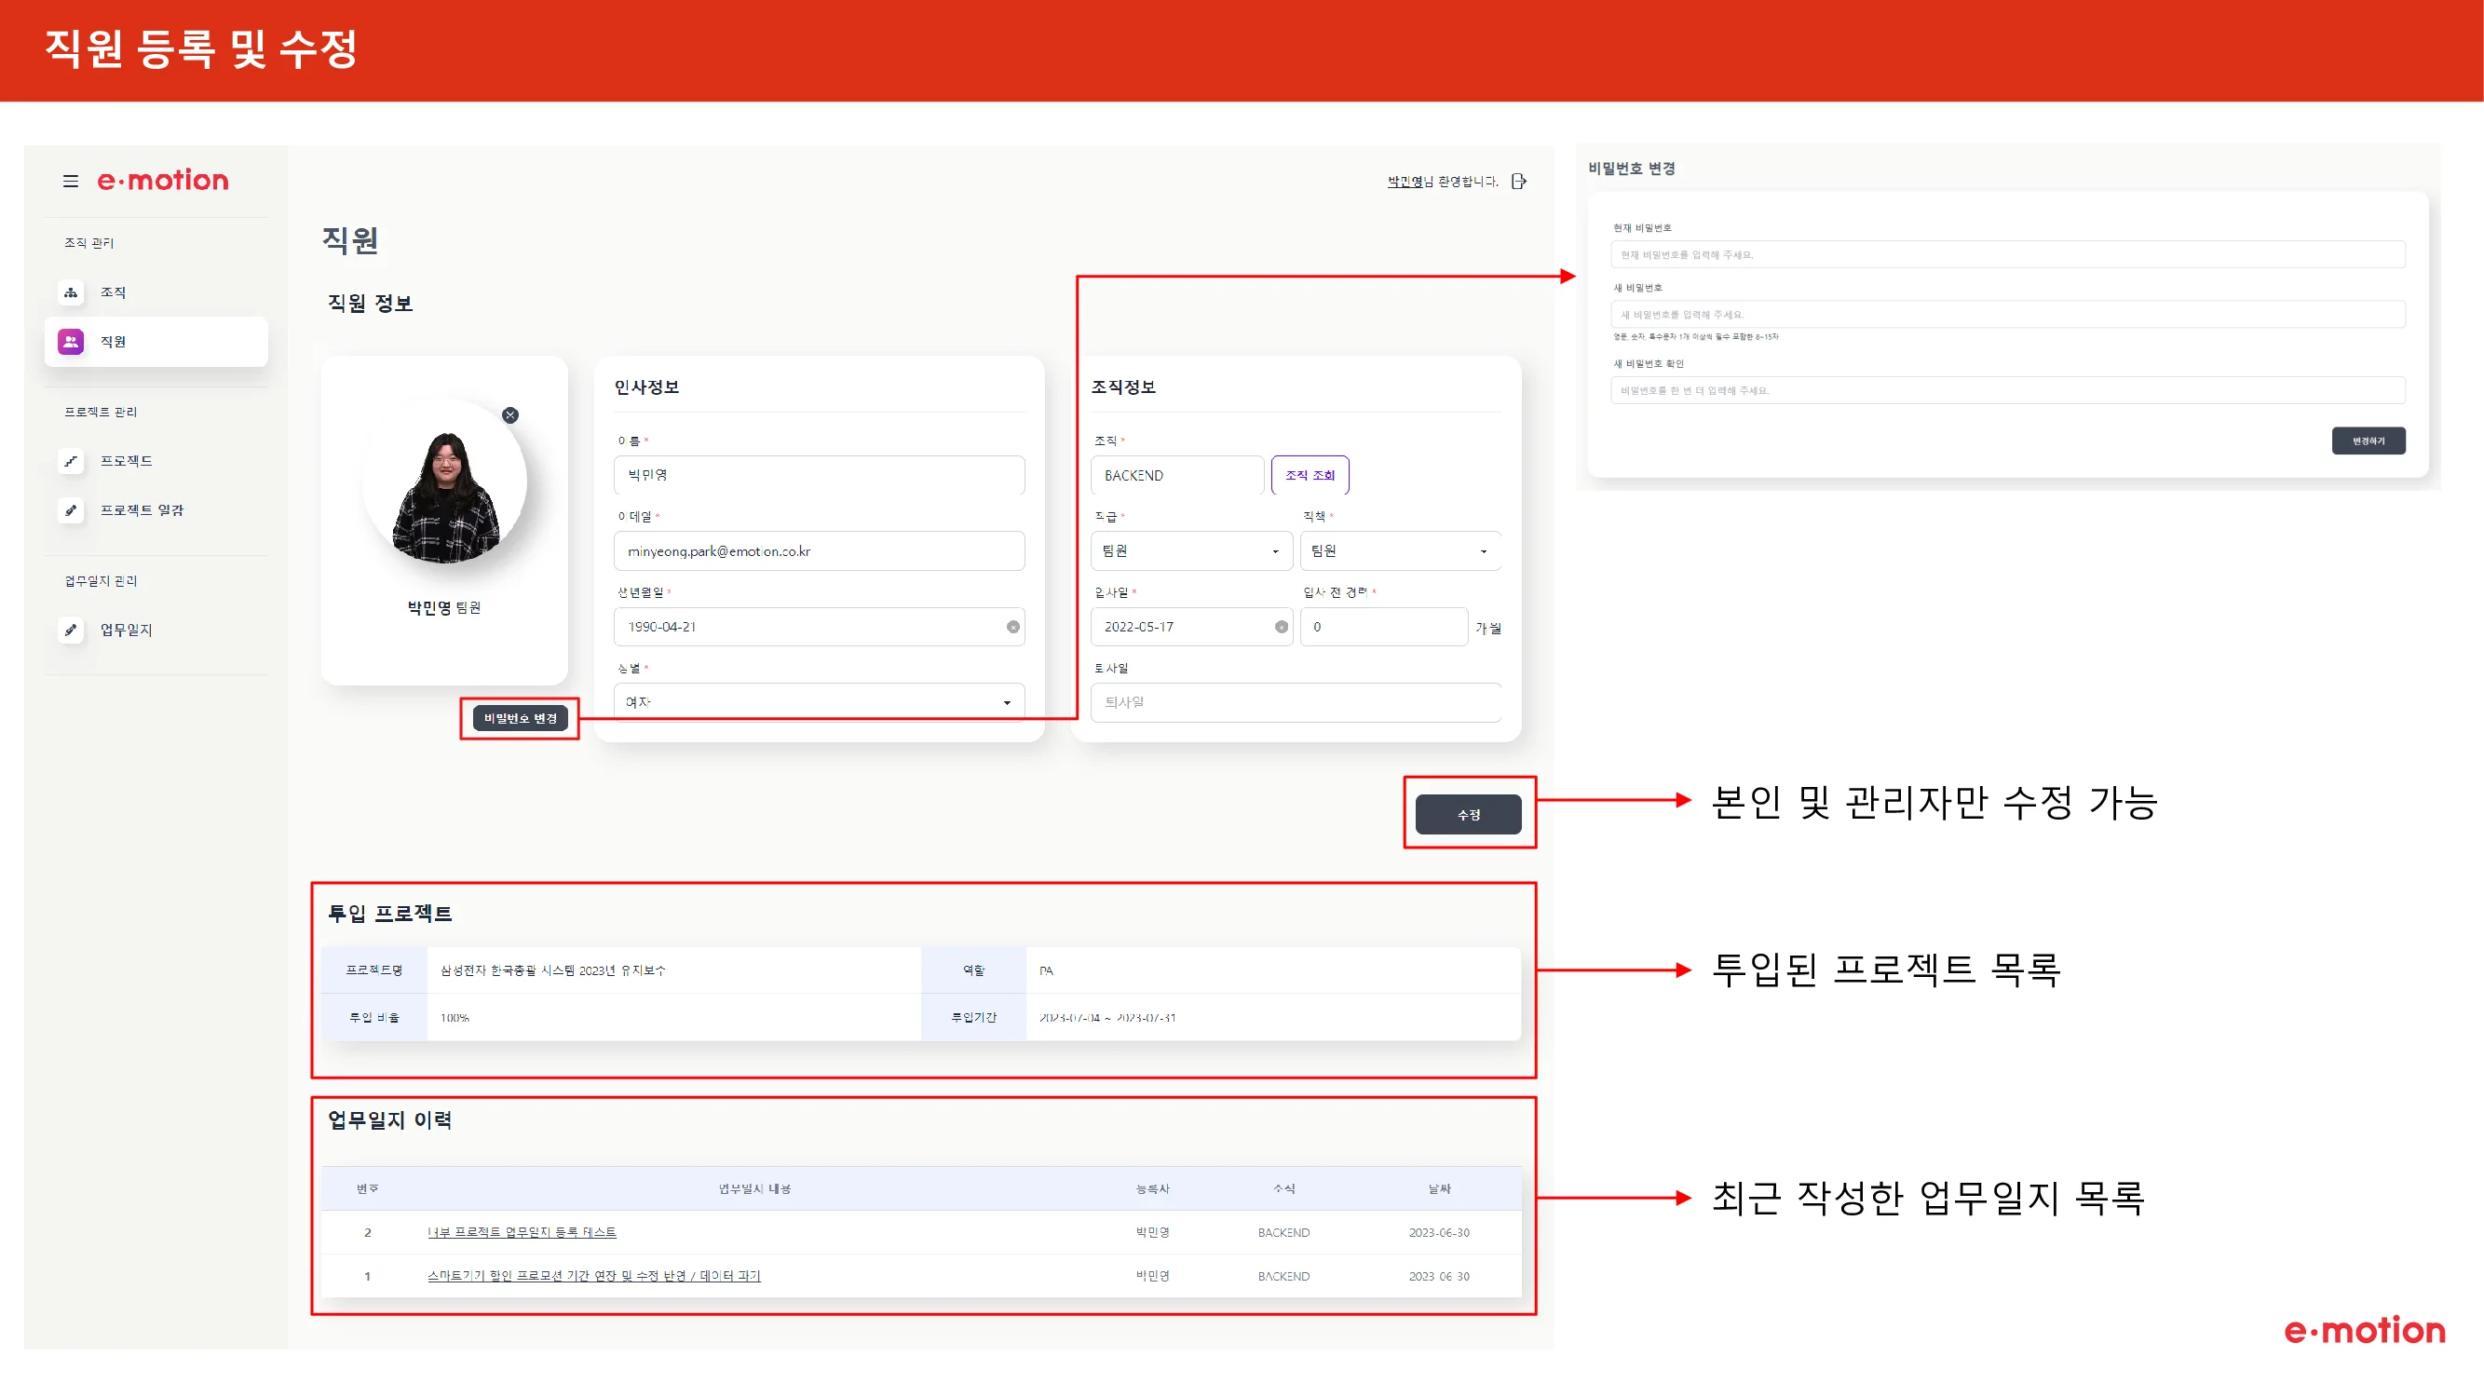
Task: Open 업무일지 from sidebar
Action: (126, 630)
